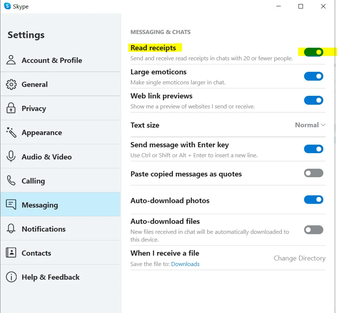The height and width of the screenshot is (313, 337).
Task: Click the Read receipts heading
Action: click(x=153, y=48)
